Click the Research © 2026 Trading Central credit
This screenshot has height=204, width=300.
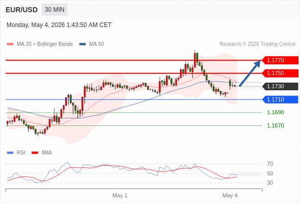coord(257,44)
